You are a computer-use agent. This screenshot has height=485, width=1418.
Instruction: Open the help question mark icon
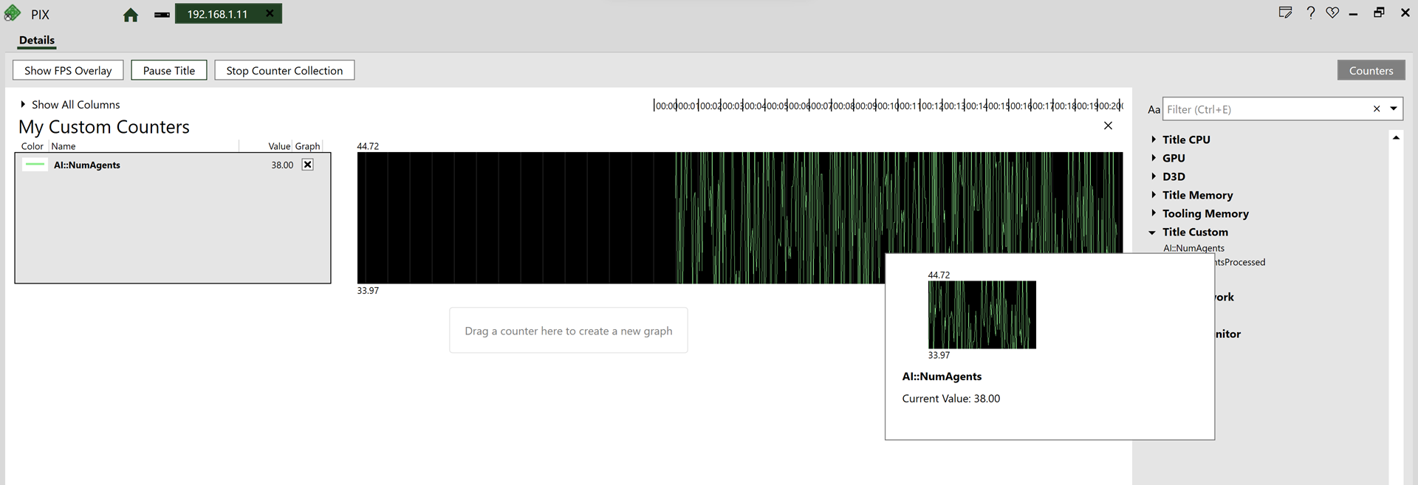(x=1310, y=13)
